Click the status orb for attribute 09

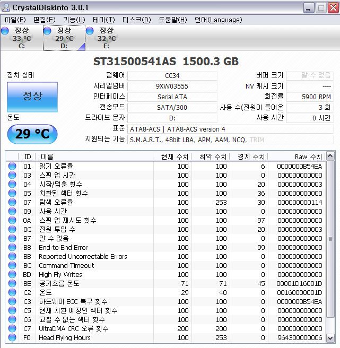[x=12, y=211]
